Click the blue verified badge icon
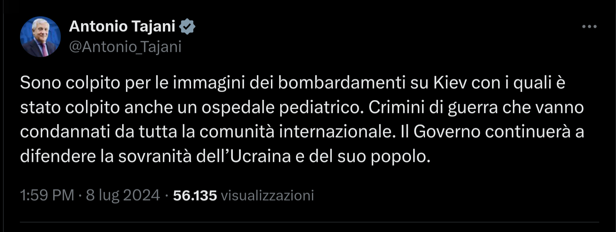616x232 pixels. tap(187, 27)
